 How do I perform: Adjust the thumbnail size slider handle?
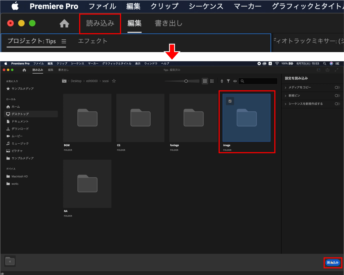(x=186, y=81)
